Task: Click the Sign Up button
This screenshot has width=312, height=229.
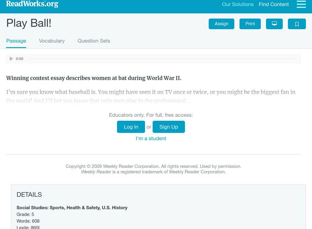Action: click(168, 127)
